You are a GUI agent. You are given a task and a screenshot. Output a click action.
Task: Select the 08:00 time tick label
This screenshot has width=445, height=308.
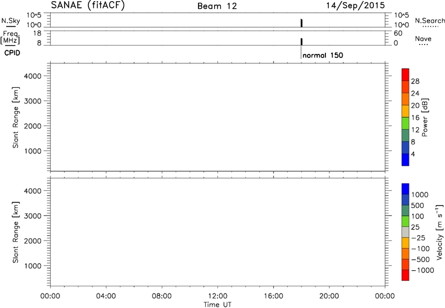click(162, 296)
